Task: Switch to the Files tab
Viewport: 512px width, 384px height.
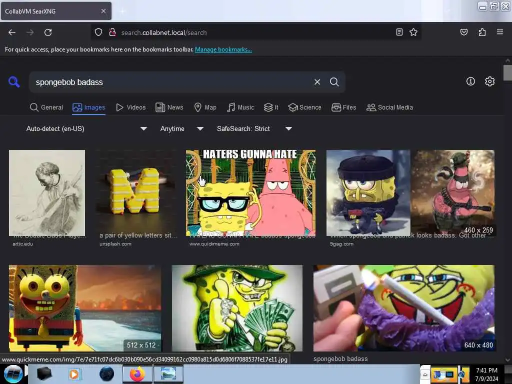Action: point(344,107)
